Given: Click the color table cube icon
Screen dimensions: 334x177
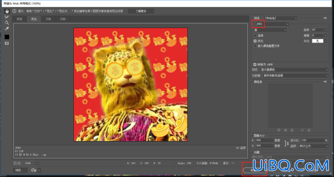Looking at the screenshot, I should [286, 130].
